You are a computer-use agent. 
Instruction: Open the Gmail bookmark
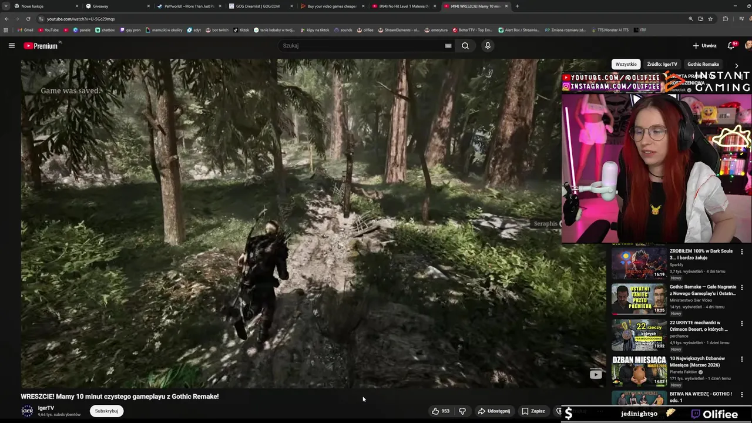coord(26,30)
